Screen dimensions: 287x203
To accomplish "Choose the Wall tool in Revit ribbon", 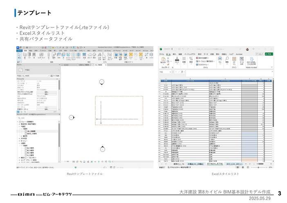I will tap(25, 56).
